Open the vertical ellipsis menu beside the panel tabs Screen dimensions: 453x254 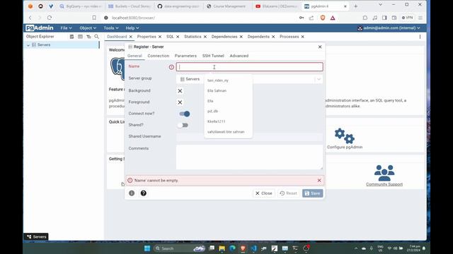click(x=420, y=37)
